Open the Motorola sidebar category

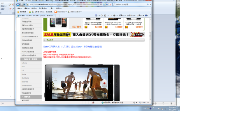(25, 82)
